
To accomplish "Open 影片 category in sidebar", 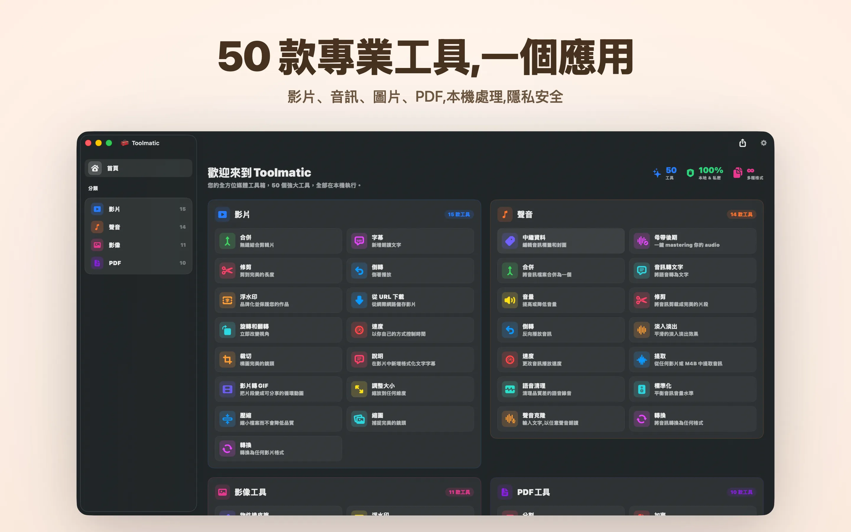I will click(138, 209).
